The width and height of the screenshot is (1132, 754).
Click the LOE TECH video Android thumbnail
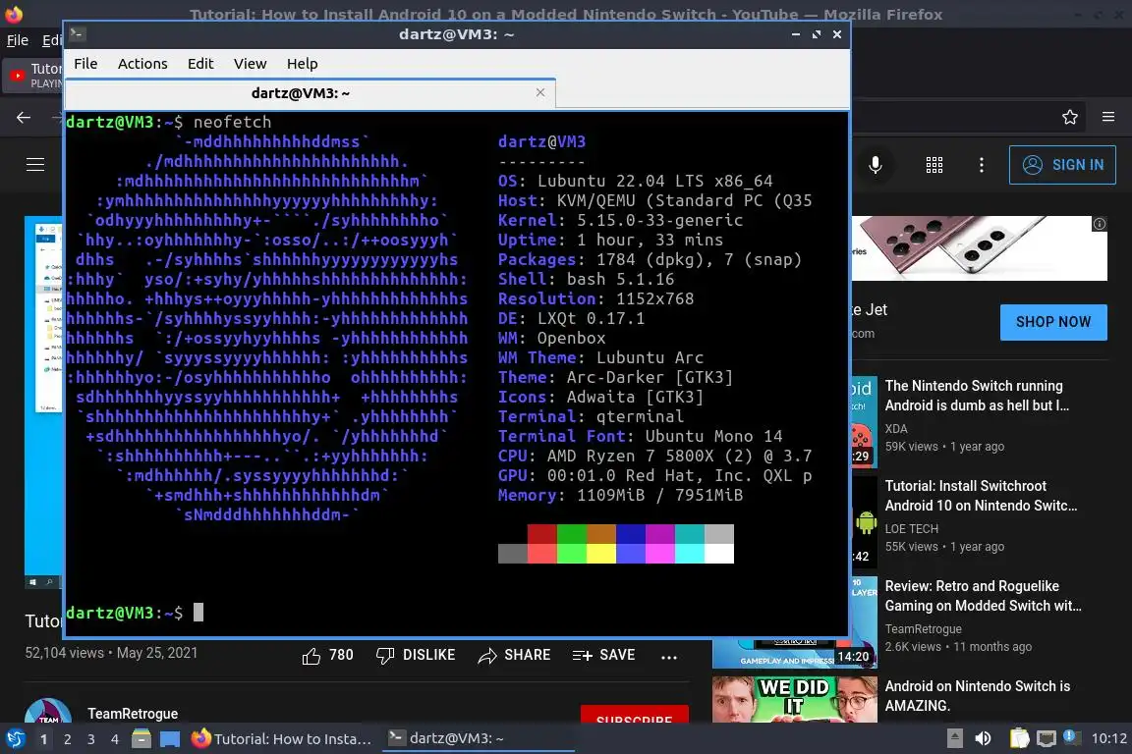coord(865,522)
